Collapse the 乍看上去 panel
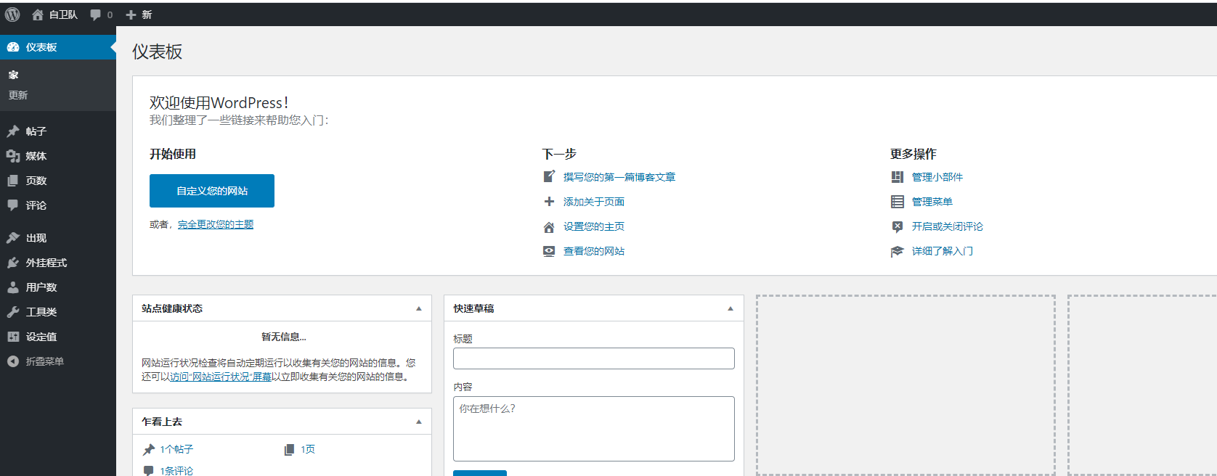Screen dimensions: 1217x476 [x=419, y=422]
